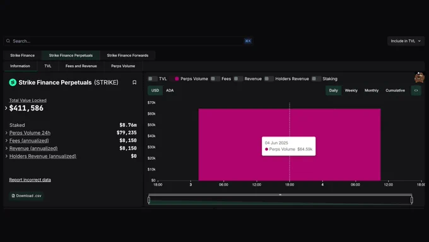
Task: Click the avatar icon at top right
Action: (x=420, y=78)
